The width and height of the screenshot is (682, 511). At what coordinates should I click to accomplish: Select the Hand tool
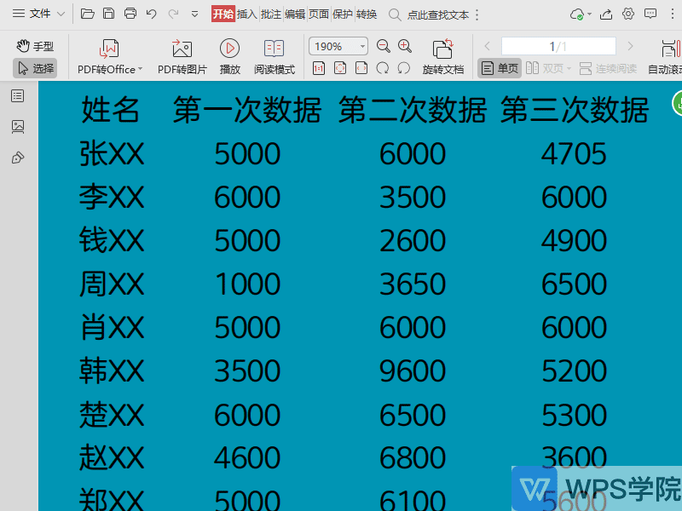pyautogui.click(x=34, y=45)
